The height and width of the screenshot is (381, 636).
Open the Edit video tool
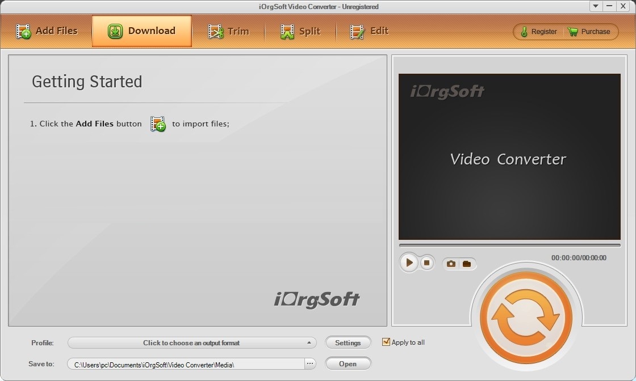[x=369, y=31]
